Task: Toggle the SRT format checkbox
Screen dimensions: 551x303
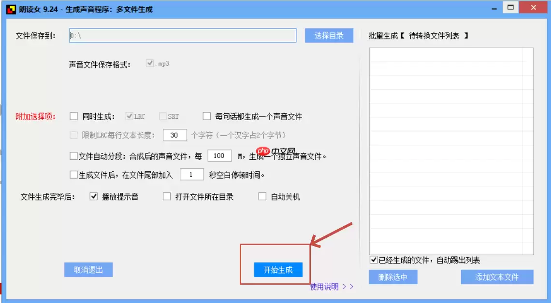Action: (x=163, y=116)
